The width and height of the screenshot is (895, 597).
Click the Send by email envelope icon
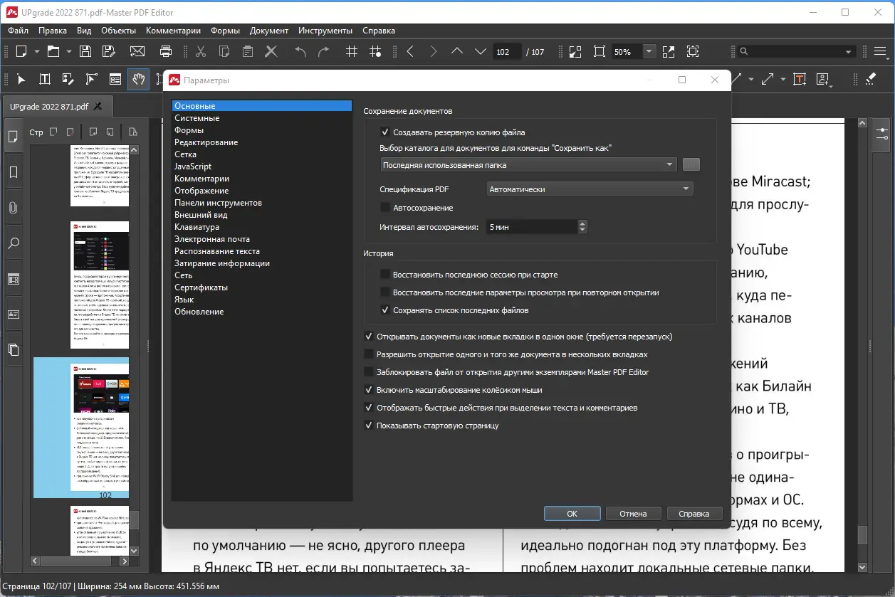click(137, 51)
